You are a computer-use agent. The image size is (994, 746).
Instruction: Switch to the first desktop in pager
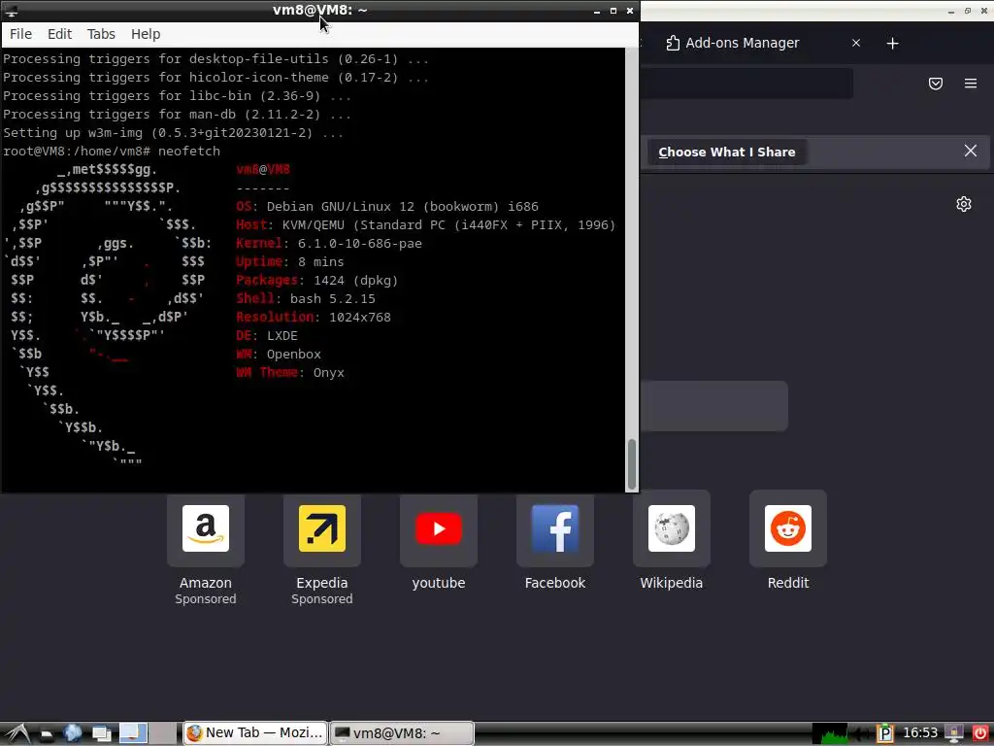(133, 733)
